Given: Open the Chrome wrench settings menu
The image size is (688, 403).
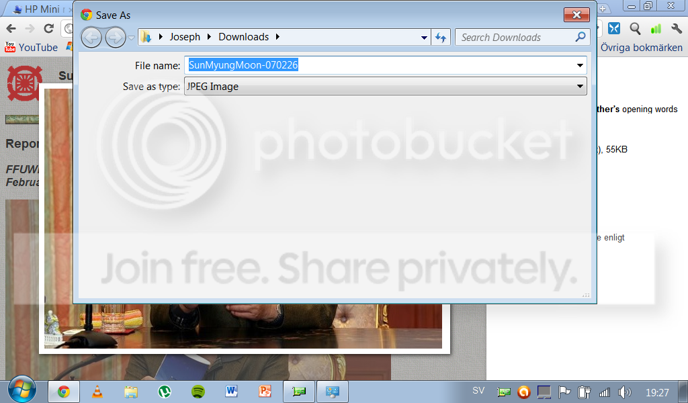Looking at the screenshot, I should (x=676, y=29).
